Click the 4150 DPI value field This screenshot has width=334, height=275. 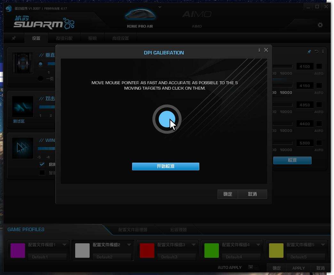pyautogui.click(x=305, y=86)
